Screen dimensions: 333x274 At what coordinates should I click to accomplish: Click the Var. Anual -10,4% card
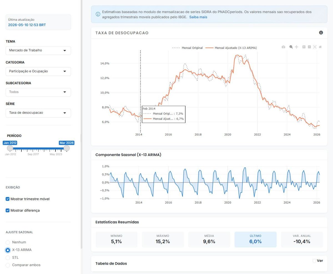302,239
